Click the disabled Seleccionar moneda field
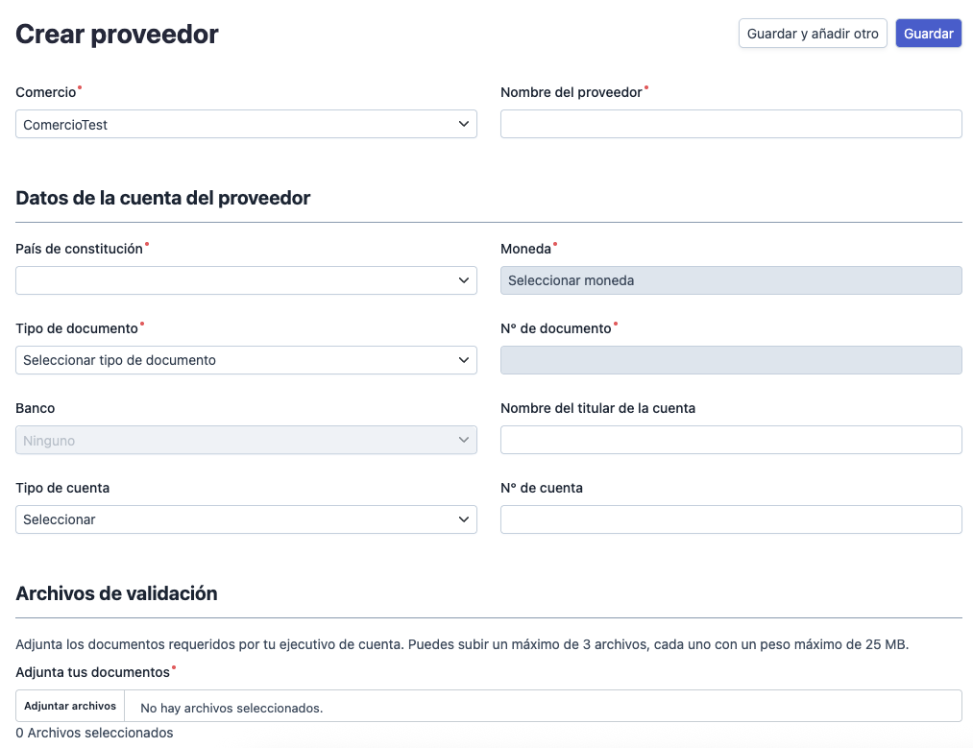973x748 pixels. pyautogui.click(x=730, y=279)
